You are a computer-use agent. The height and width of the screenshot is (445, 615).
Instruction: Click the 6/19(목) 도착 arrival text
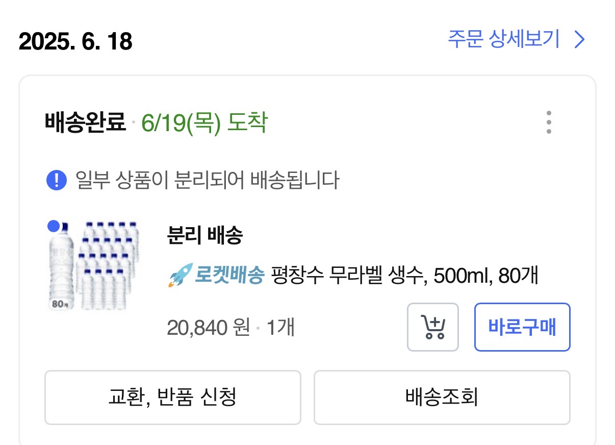click(204, 123)
